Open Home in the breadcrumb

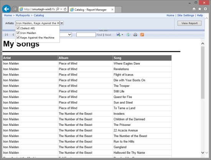coord(8,15)
